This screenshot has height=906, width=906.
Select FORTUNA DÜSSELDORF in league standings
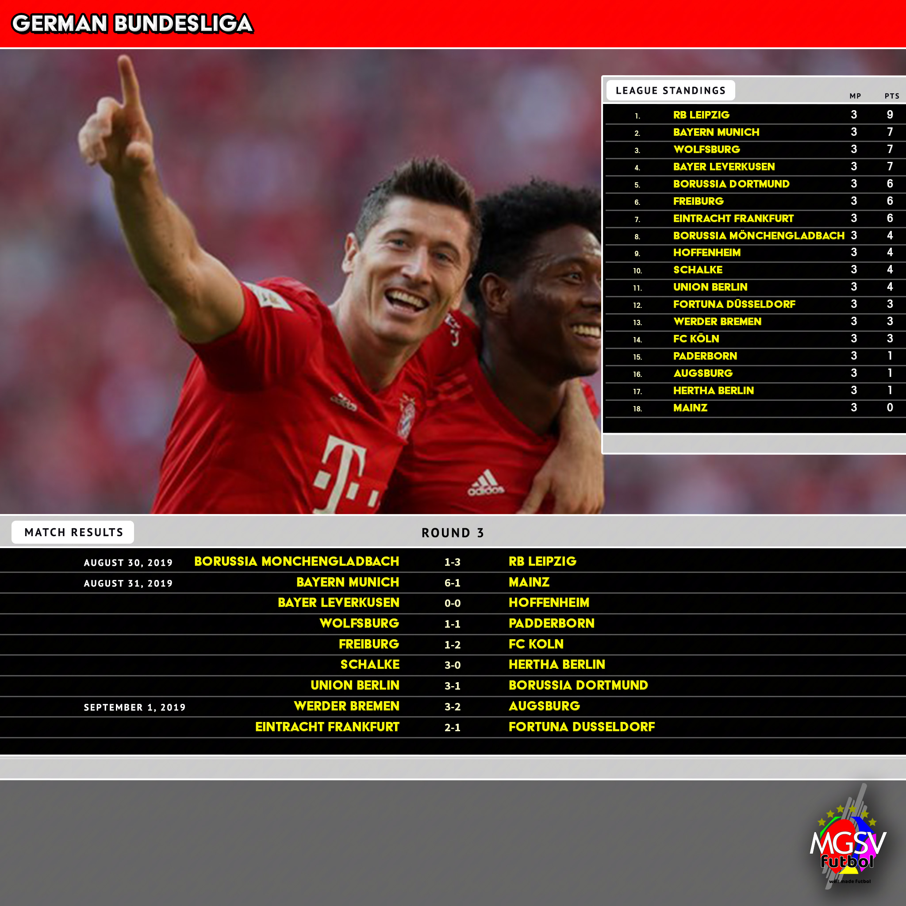[x=734, y=304]
